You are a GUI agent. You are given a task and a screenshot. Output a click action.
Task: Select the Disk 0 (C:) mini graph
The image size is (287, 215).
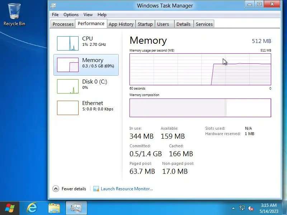tap(68, 86)
